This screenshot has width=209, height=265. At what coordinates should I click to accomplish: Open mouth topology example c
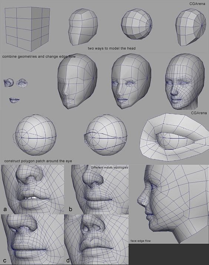pyautogui.click(x=33, y=239)
